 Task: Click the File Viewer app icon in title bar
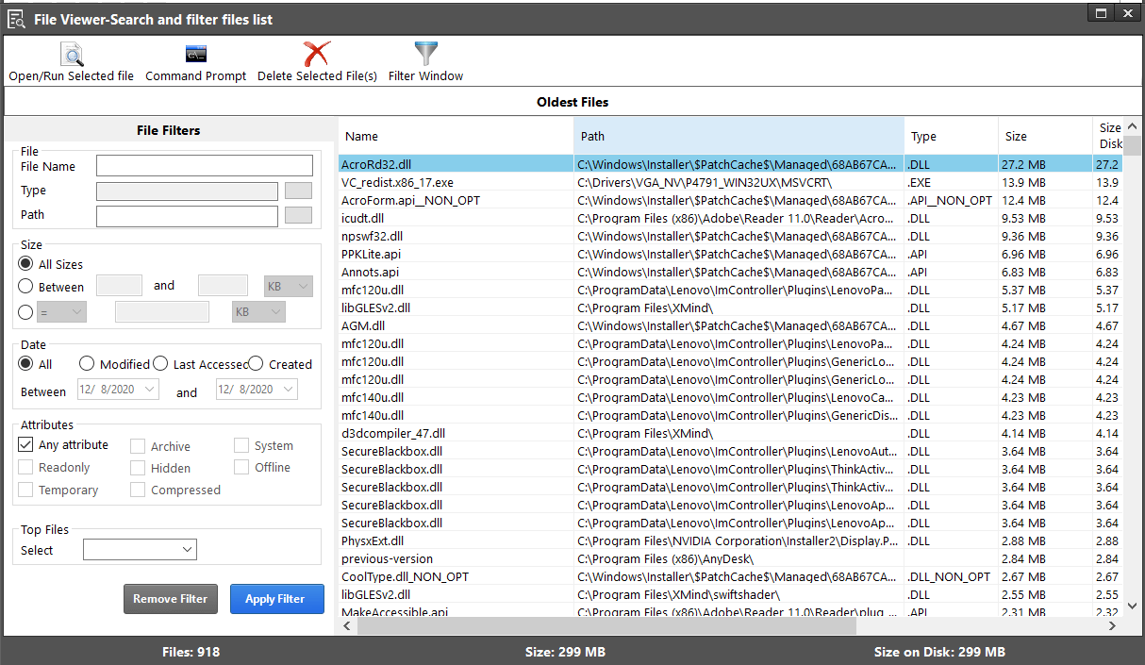(x=16, y=19)
